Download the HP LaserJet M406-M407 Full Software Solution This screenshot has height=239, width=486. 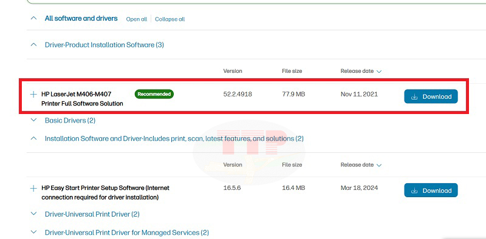(x=431, y=96)
